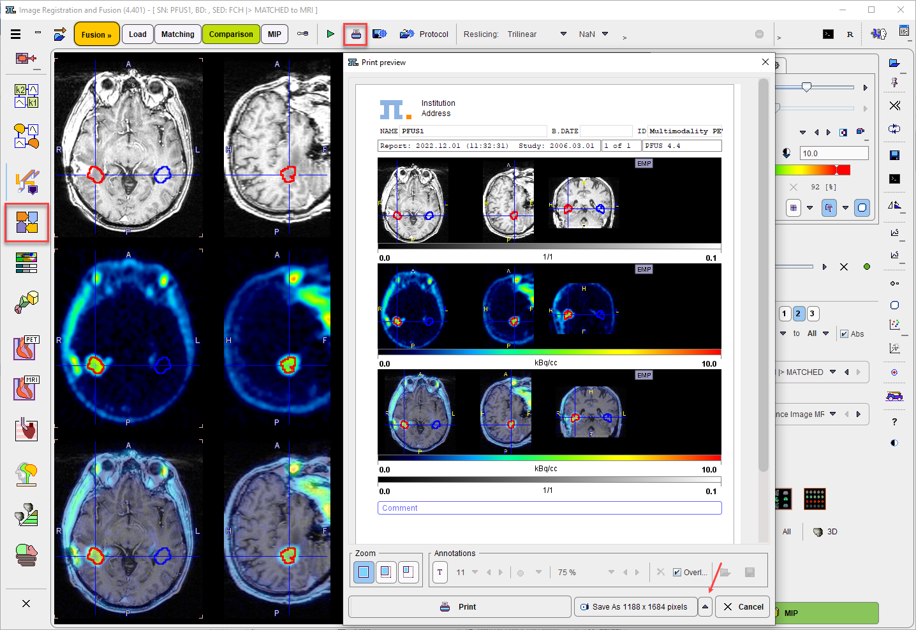916x630 pixels.
Task: Open the load folder icon in right toolbar
Action: (894, 62)
